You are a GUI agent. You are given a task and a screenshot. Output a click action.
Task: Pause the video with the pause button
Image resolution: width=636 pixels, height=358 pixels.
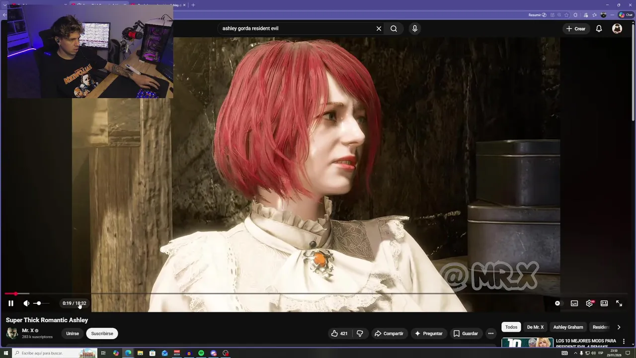[x=10, y=303]
